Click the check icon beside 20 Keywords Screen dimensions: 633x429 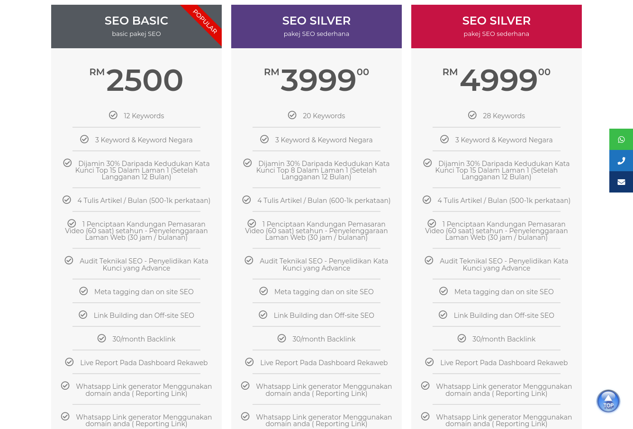click(292, 115)
